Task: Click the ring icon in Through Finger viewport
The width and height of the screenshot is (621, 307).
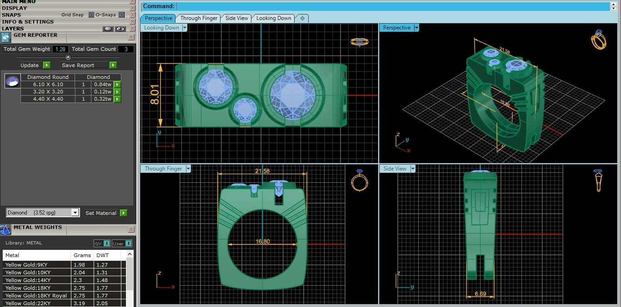Action: pyautogui.click(x=359, y=181)
